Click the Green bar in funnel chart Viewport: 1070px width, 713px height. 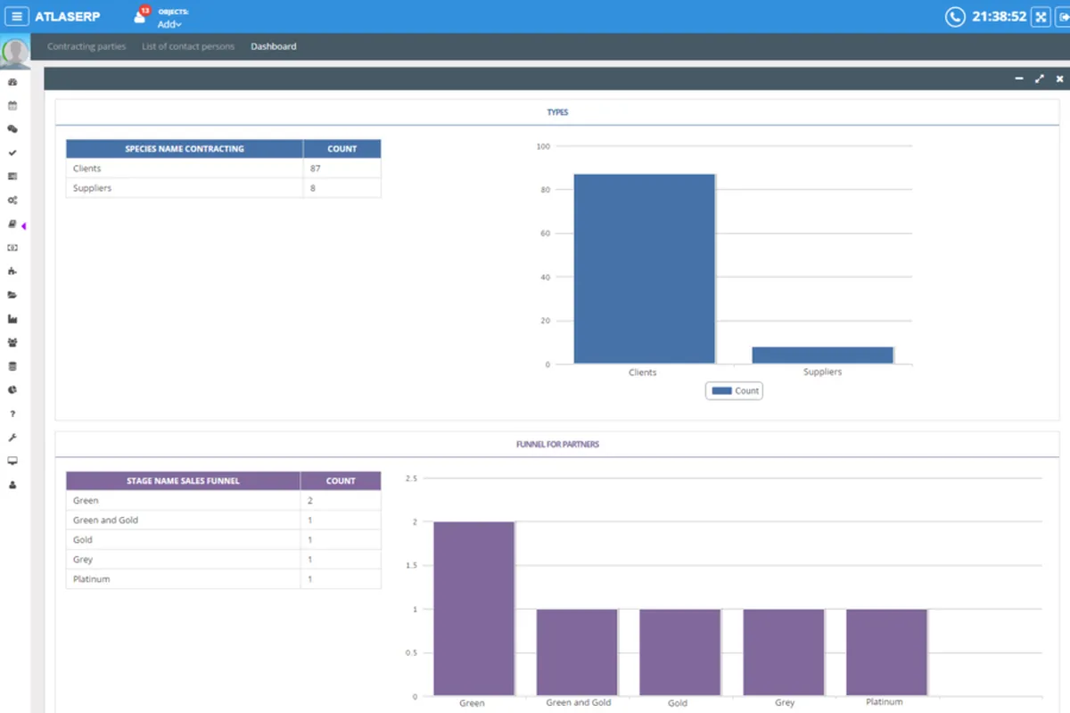(x=473, y=608)
